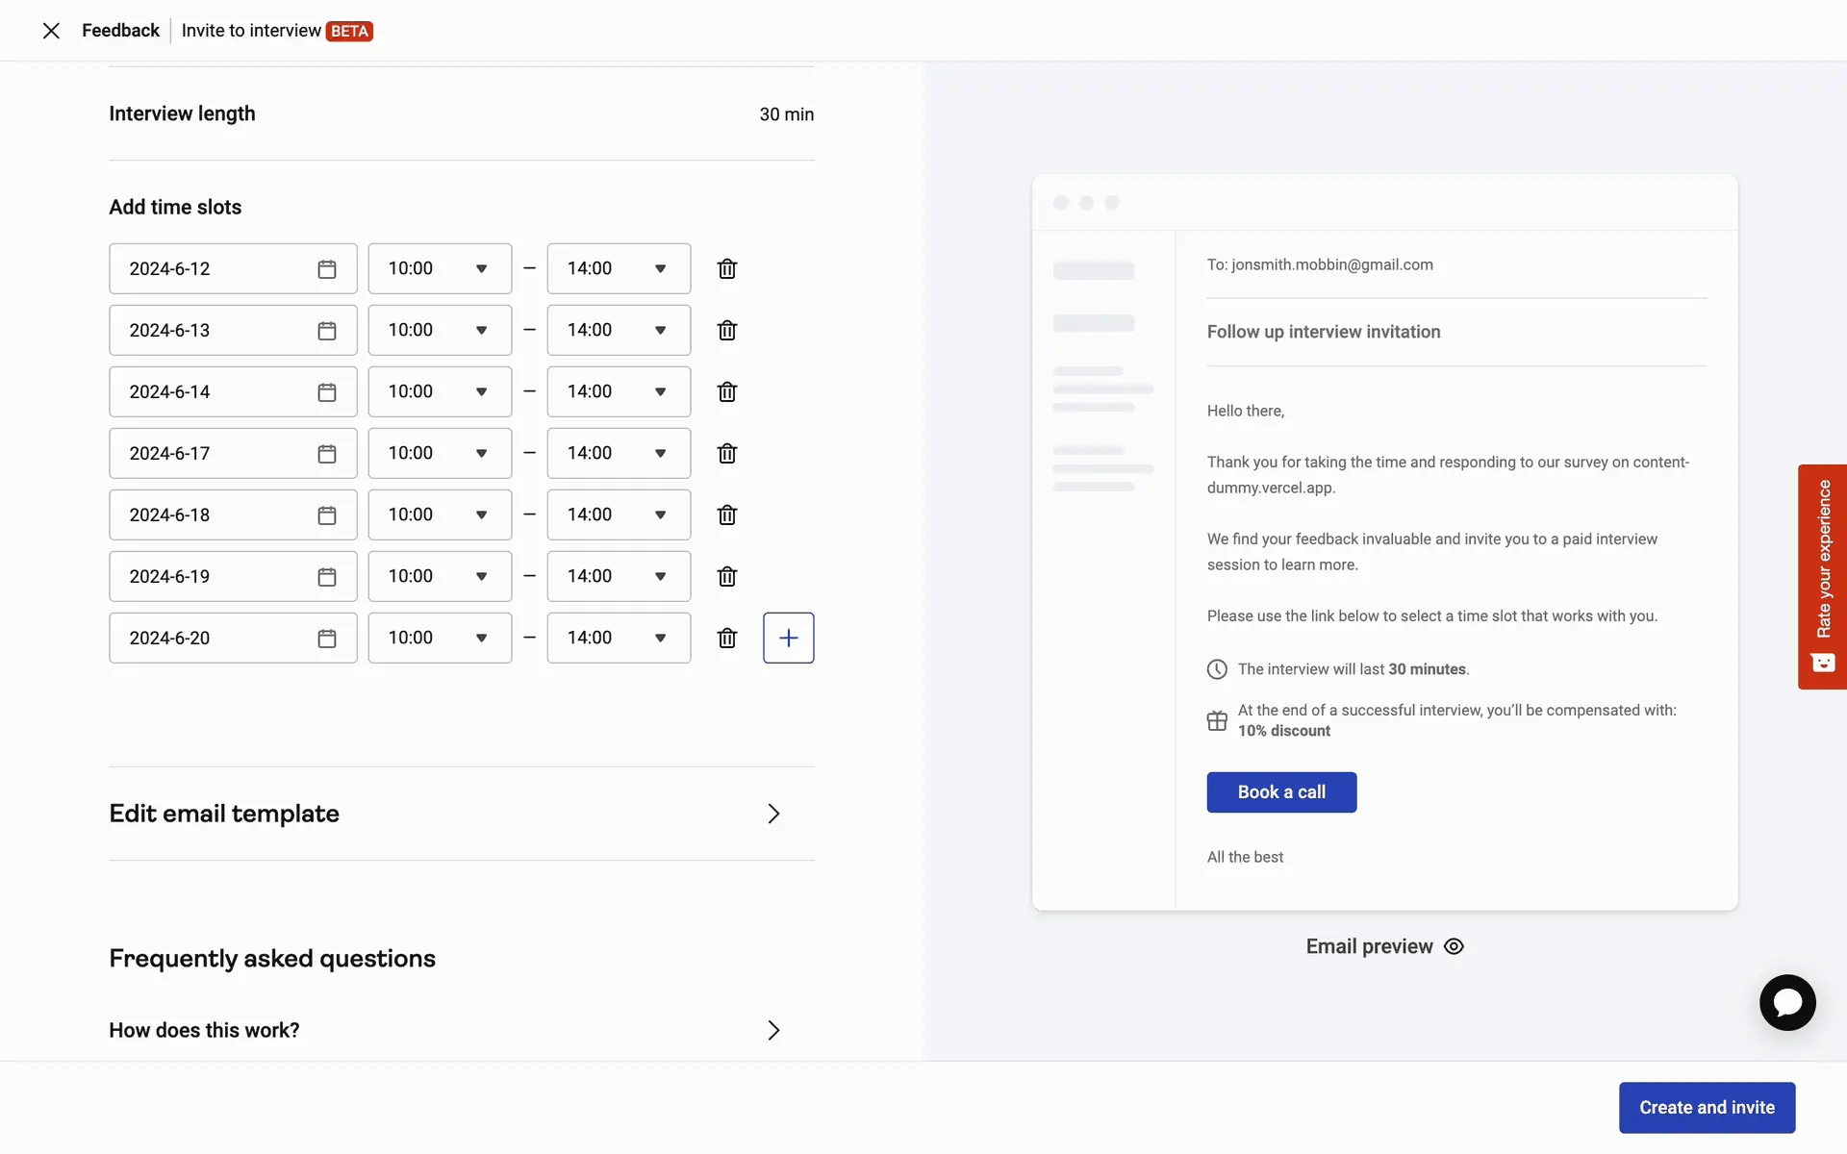Open the start time dropdown for 2024-6-20
The width and height of the screenshot is (1847, 1154).
pos(440,638)
